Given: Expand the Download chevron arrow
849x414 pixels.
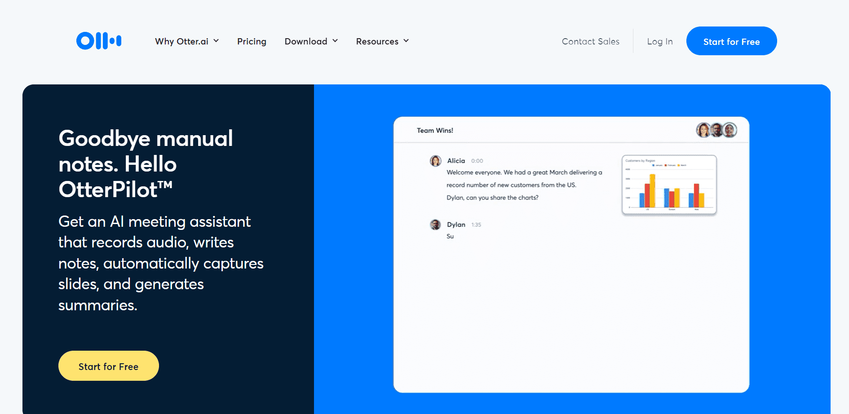Looking at the screenshot, I should (x=335, y=41).
